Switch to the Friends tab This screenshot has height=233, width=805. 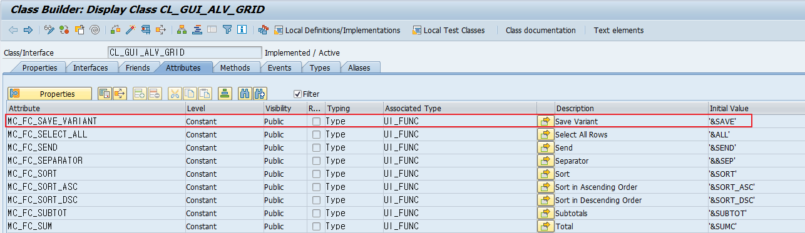pos(137,67)
